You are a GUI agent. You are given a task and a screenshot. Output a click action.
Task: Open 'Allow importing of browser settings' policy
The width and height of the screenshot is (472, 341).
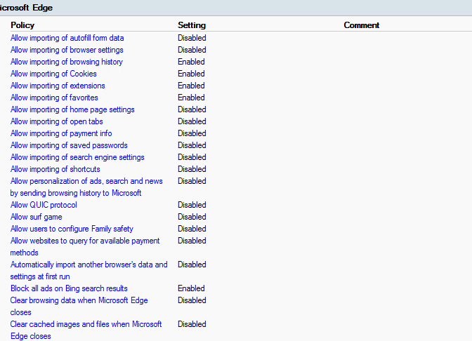point(67,50)
